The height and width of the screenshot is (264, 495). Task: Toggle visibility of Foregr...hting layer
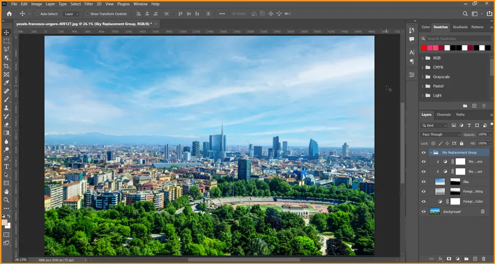pos(424,191)
